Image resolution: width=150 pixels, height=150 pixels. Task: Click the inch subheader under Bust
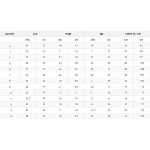(27, 40)
